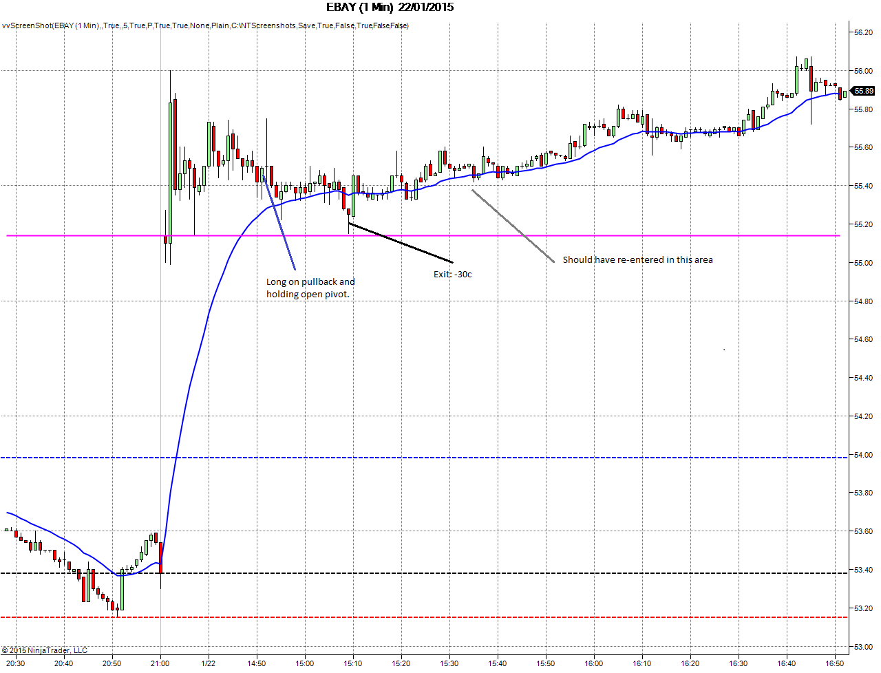The width and height of the screenshot is (881, 673).
Task: Click the current price marker 55.89
Action: click(863, 91)
